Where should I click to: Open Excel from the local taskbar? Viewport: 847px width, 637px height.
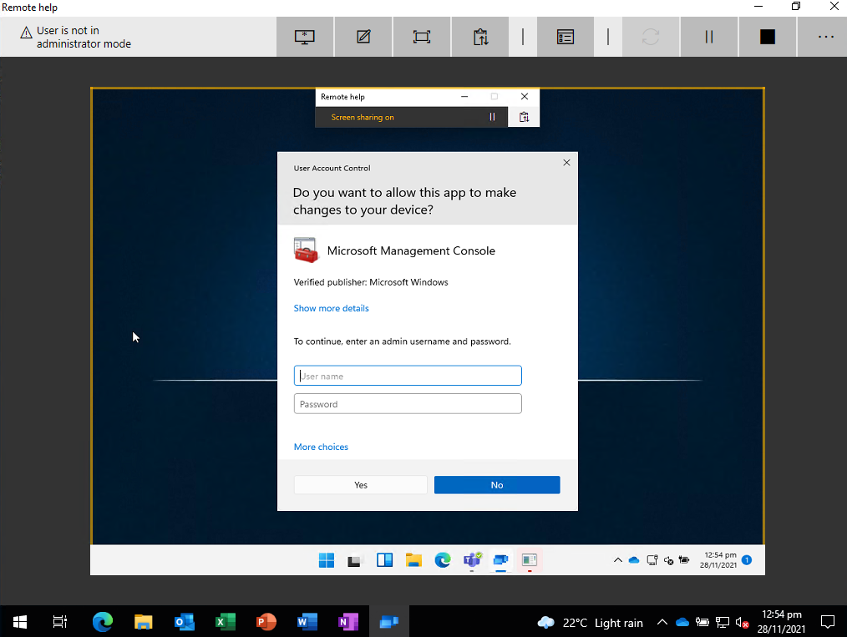click(x=226, y=622)
